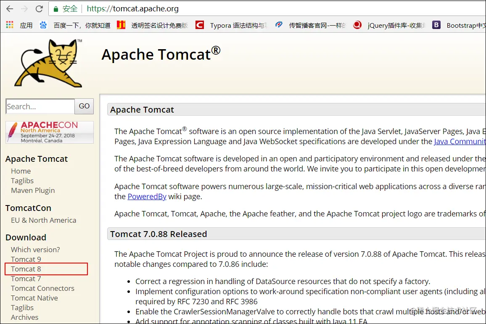486x324 pixels.
Task: Reload the page with the refresh icon
Action: (x=39, y=9)
